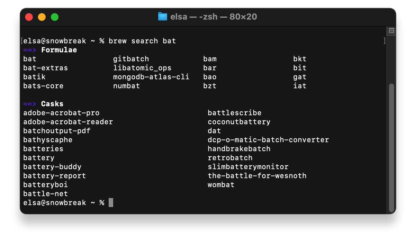The height and width of the screenshot is (234, 416).
Task: Click formula "batik"
Action: 34,77
